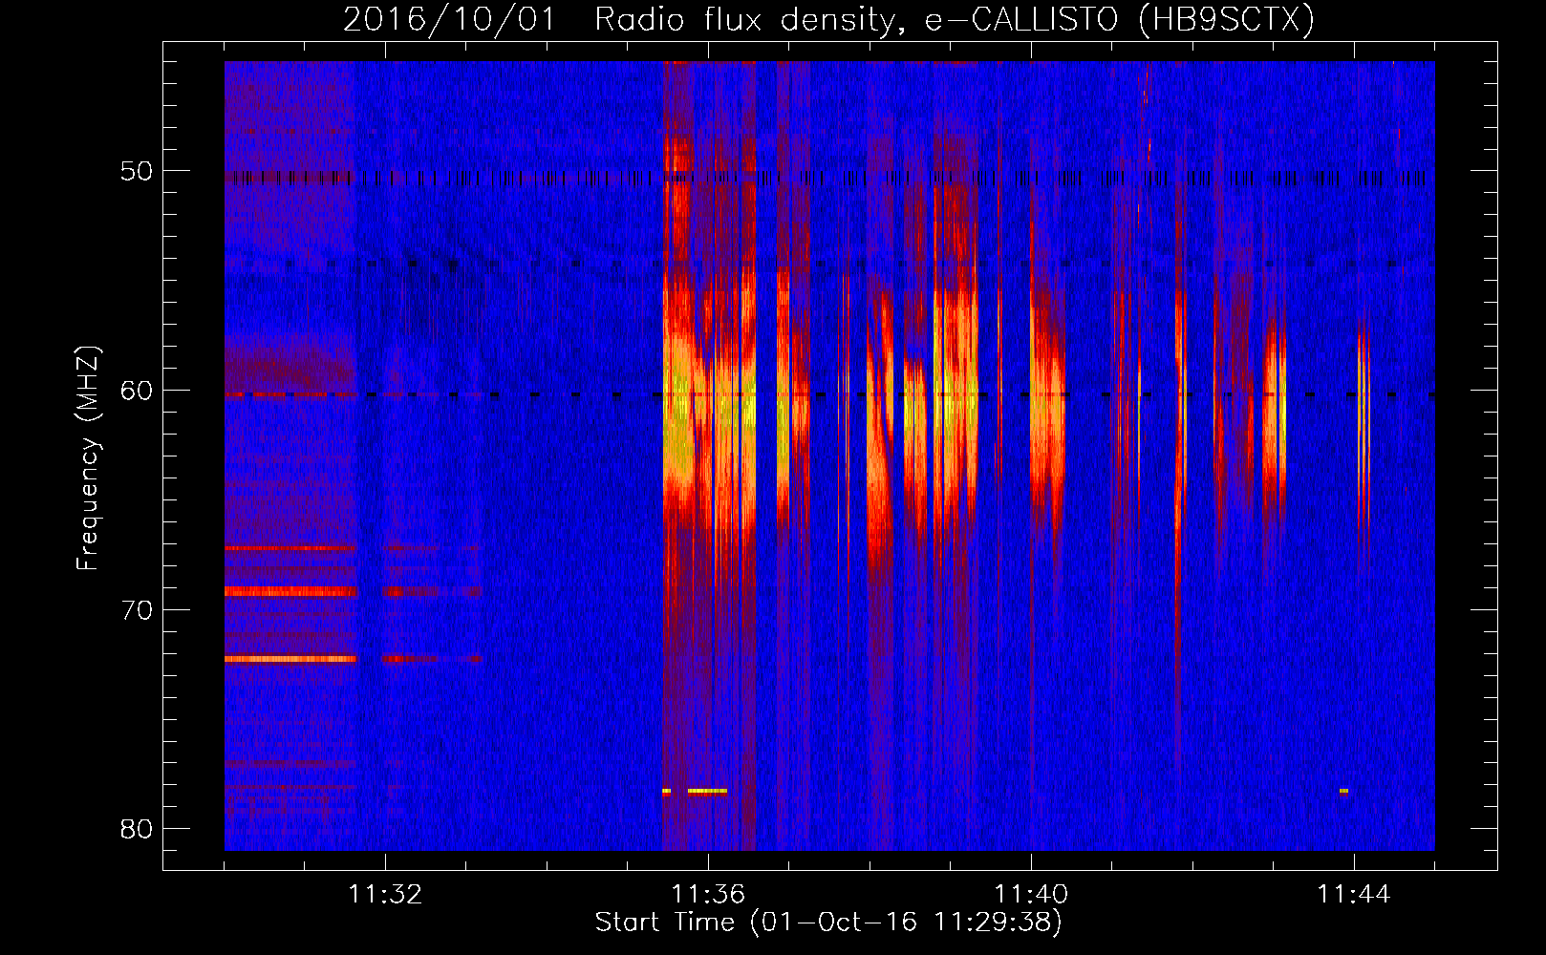
Task: Click the 11:44 time tick label
Action: (x=1354, y=894)
